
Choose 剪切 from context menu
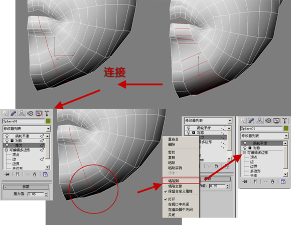coord(172,152)
